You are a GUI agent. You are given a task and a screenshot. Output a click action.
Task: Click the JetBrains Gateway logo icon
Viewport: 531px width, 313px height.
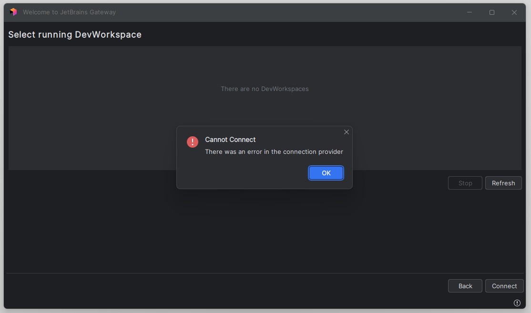point(13,12)
